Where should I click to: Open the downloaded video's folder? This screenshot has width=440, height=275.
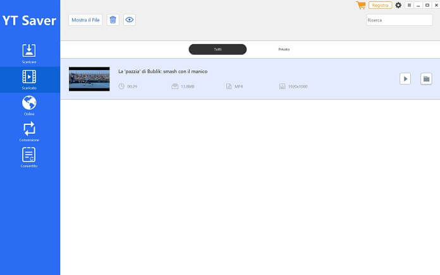click(426, 79)
